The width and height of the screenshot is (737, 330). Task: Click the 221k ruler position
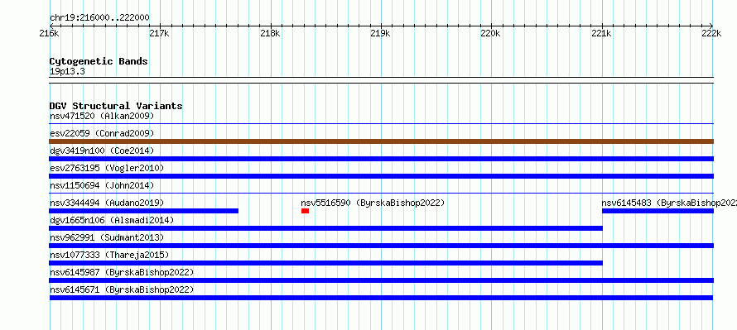pyautogui.click(x=602, y=33)
